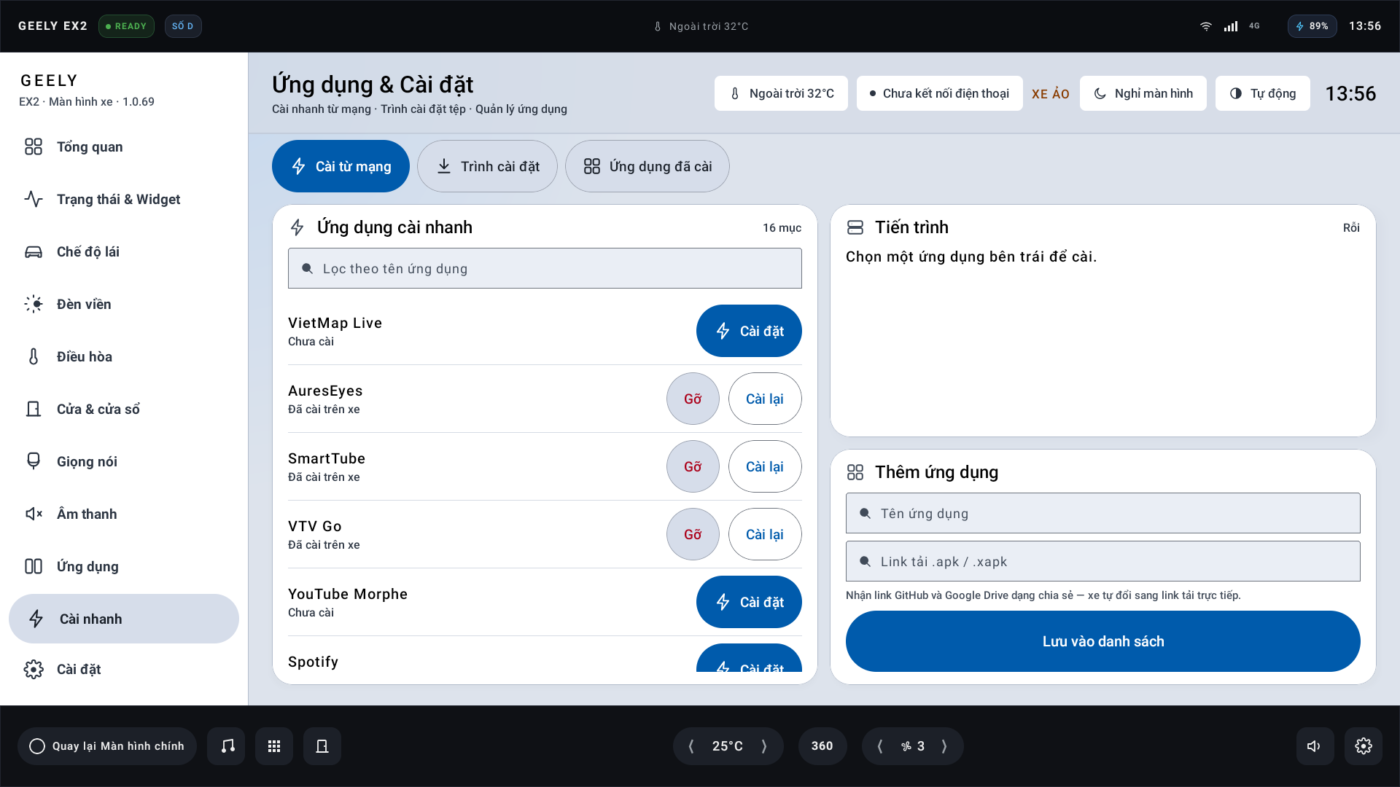The width and height of the screenshot is (1400, 787).
Task: Open Cài đặt in sidebar
Action: [124, 669]
